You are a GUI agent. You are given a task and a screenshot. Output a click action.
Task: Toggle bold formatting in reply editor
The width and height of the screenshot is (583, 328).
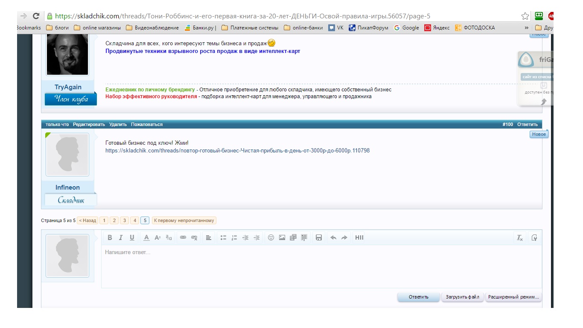point(110,238)
